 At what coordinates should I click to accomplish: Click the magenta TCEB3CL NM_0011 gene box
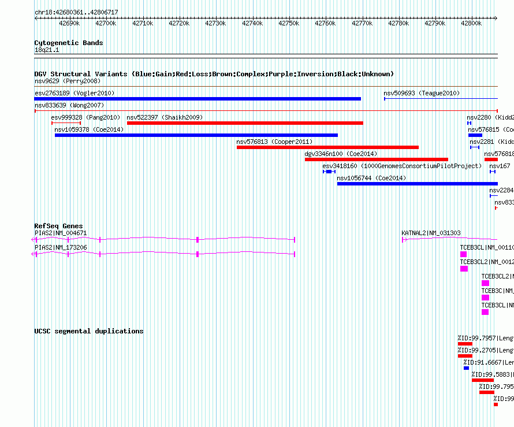click(464, 254)
